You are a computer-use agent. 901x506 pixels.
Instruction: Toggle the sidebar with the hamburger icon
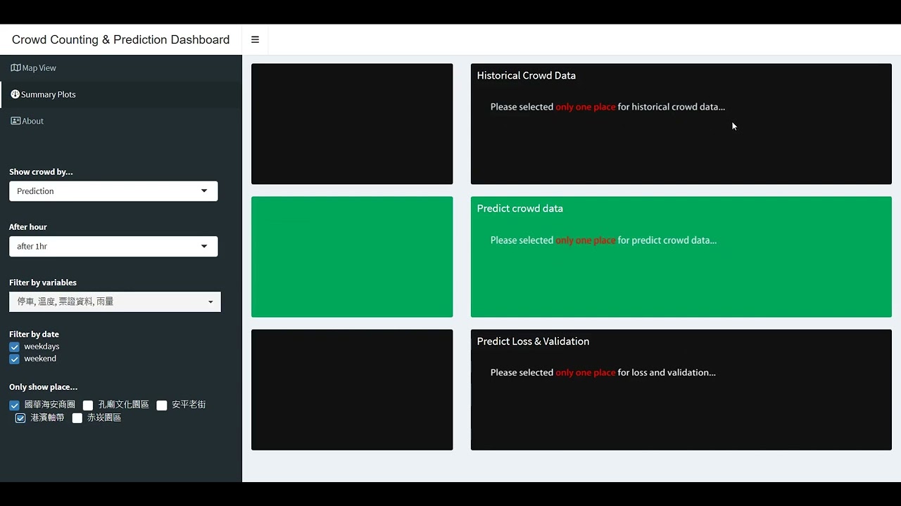[255, 40]
